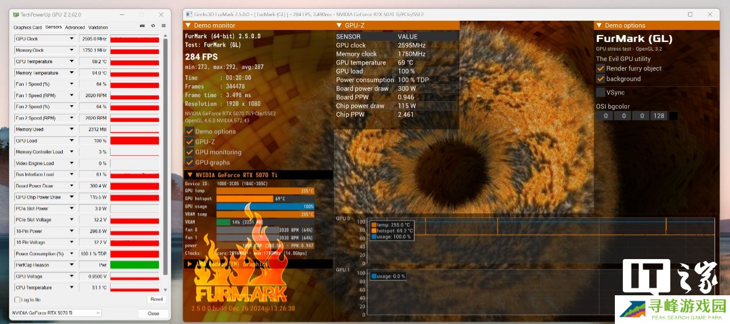Maximize the Geeks3D FurMark window
730x324 pixels.
[x=690, y=14]
